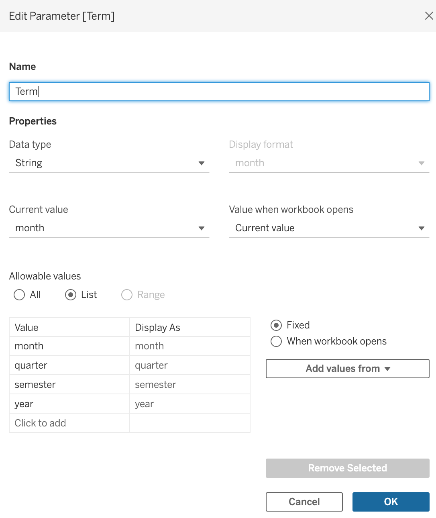Select the All allowable values option
Viewport: 436px width, 518px height.
point(27,295)
